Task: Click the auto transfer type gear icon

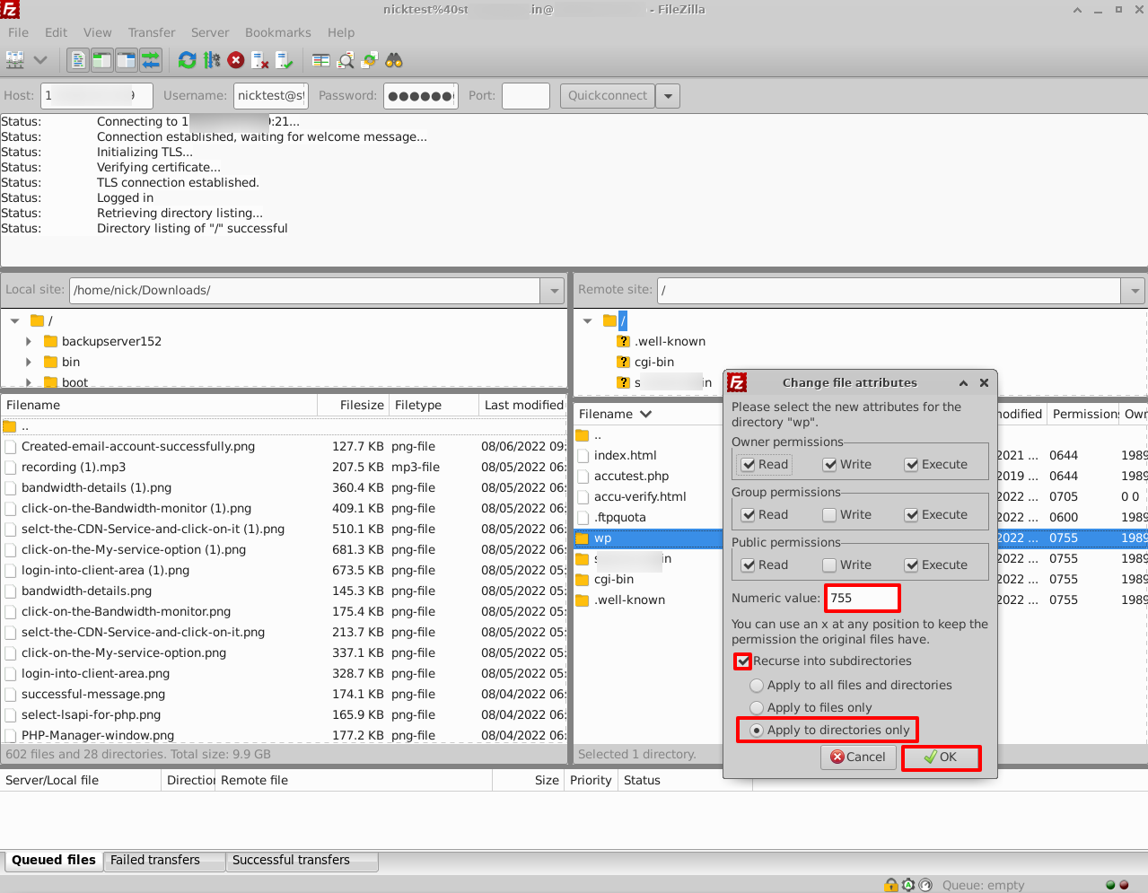Action: [908, 885]
